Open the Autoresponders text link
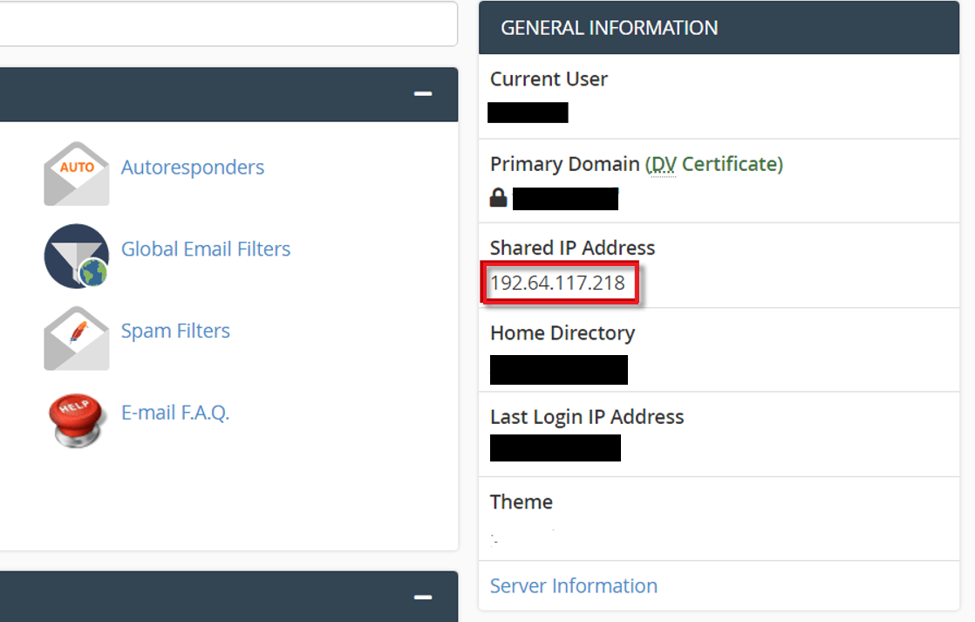This screenshot has height=622, width=975. point(193,167)
